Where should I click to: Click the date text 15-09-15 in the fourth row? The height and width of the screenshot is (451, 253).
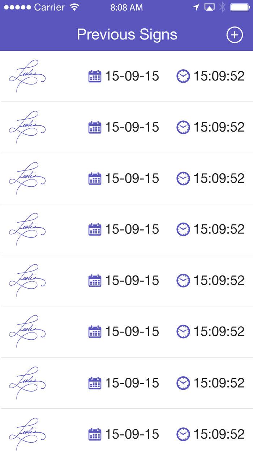[132, 229]
